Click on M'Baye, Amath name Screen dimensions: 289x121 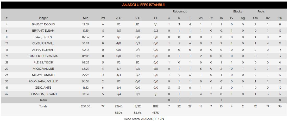pyautogui.click(x=43, y=75)
